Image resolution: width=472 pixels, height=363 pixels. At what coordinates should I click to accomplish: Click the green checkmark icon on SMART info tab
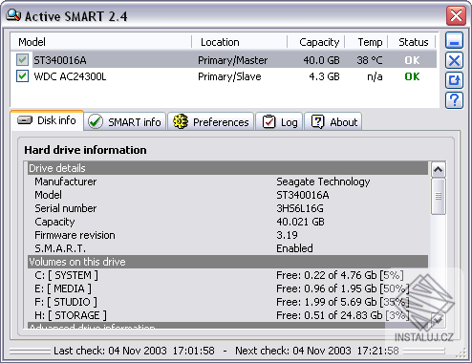pos(96,122)
